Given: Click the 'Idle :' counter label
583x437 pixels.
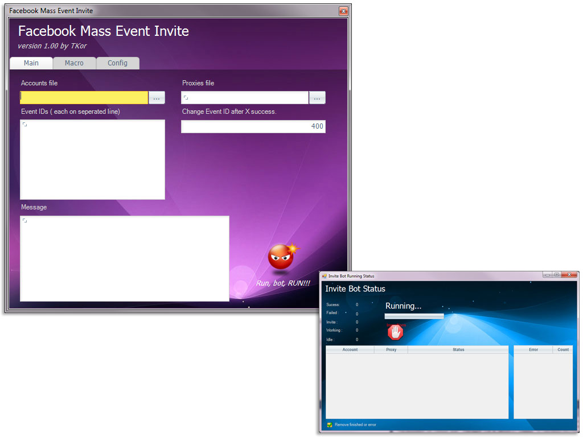Looking at the screenshot, I should click(x=330, y=340).
